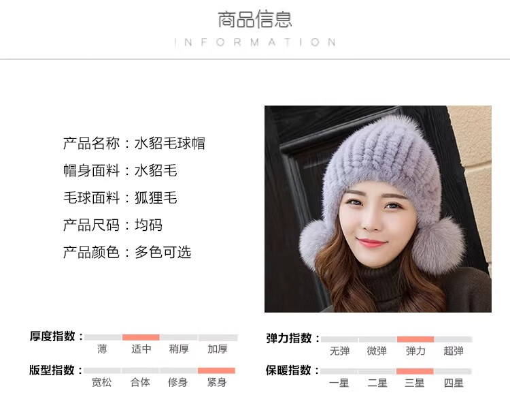510x412 pixels.
Task: Click the 加厚 thickness option
Action: pyautogui.click(x=218, y=349)
